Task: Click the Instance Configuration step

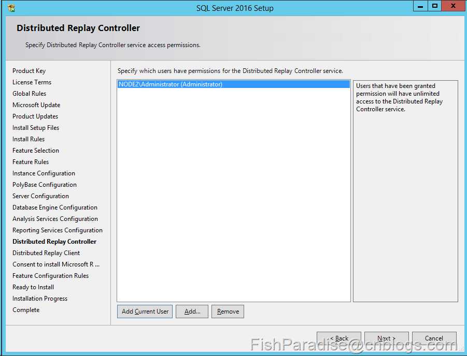Action: (44, 173)
